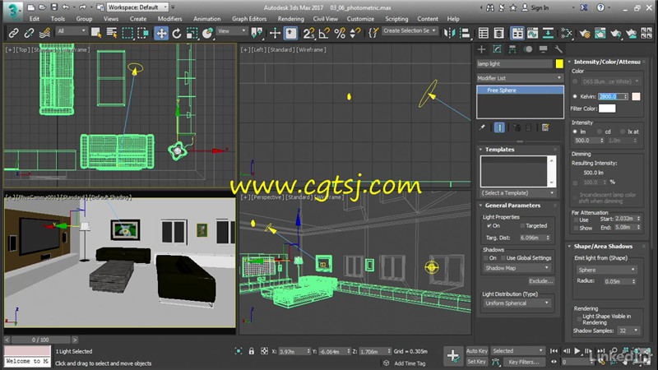Open the Filter Color swatch
The height and width of the screenshot is (370, 658).
tap(607, 109)
